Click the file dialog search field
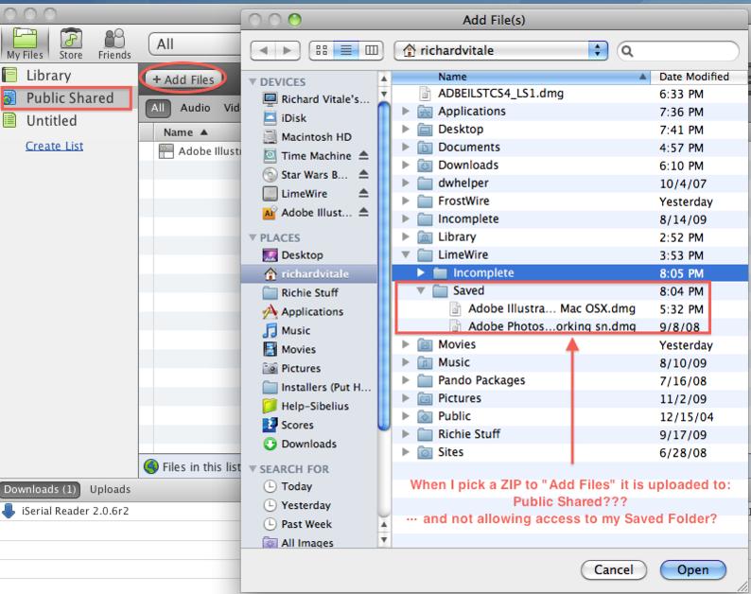 tap(676, 48)
